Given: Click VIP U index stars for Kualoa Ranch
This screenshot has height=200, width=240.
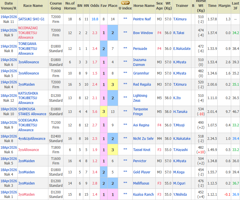Looking at the screenshot, I should coord(125,194).
